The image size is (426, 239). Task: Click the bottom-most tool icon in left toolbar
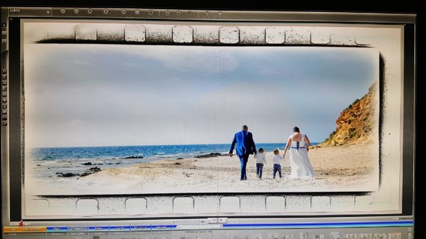tap(5, 123)
